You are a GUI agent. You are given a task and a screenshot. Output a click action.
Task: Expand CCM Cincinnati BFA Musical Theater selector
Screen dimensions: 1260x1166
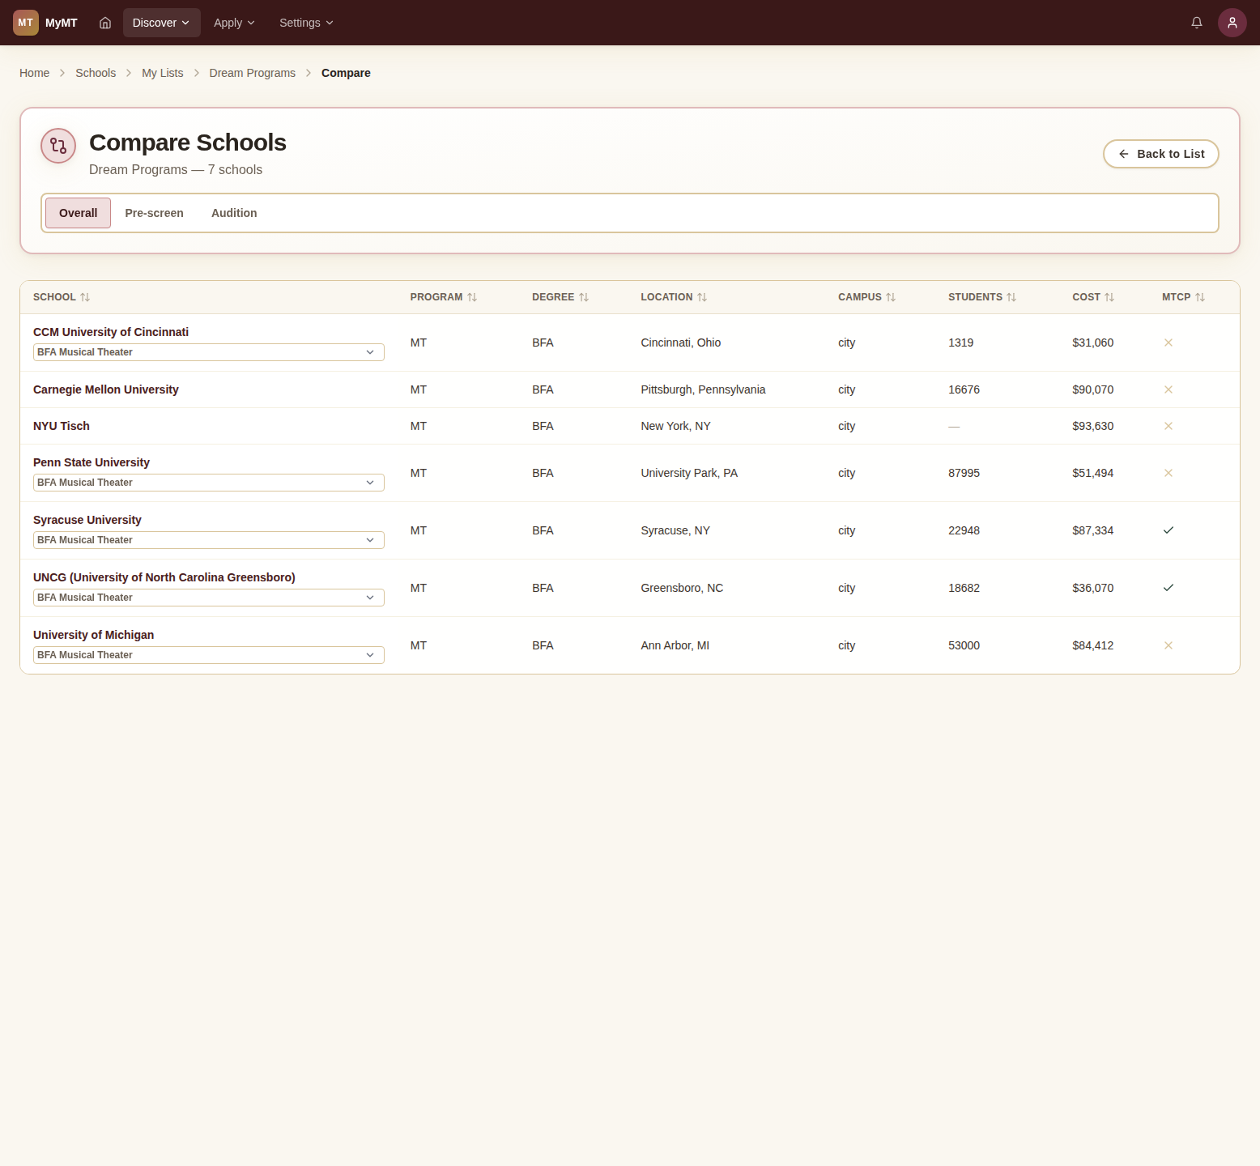(208, 352)
